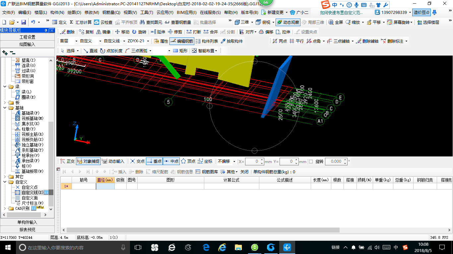Activate 动态观察 dynamic orbit view
This screenshot has height=254, width=453.
[288, 22]
